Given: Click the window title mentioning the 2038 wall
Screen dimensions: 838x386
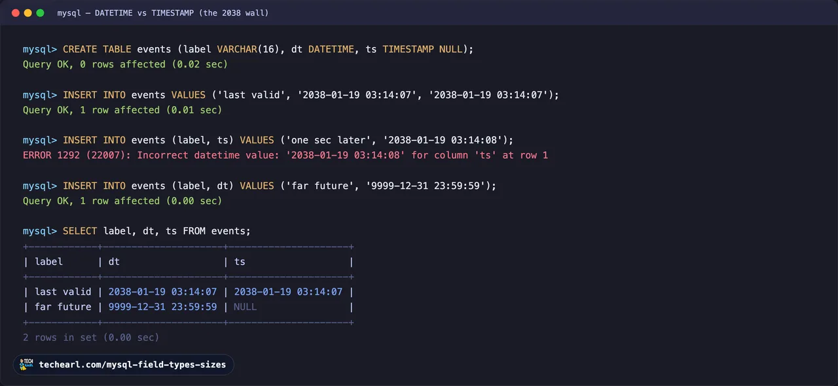Looking at the screenshot, I should [x=163, y=13].
